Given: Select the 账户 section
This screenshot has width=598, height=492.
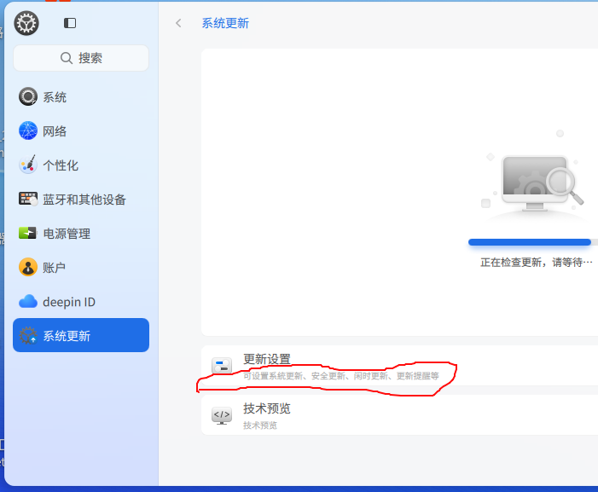Looking at the screenshot, I should (x=81, y=267).
